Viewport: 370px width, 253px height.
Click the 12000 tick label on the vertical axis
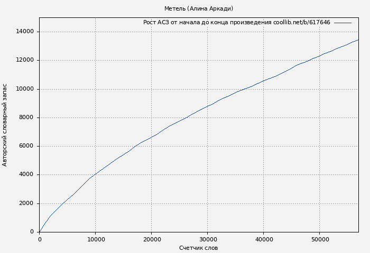25,60
